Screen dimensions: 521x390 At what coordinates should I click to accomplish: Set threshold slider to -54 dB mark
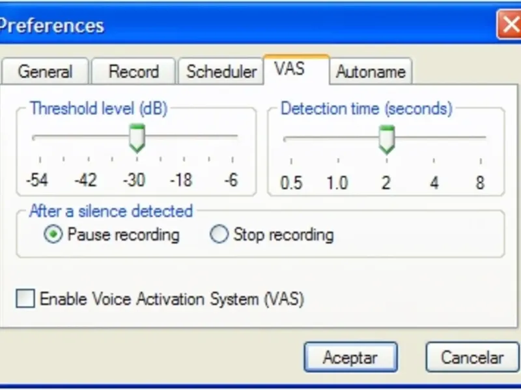[40, 136]
